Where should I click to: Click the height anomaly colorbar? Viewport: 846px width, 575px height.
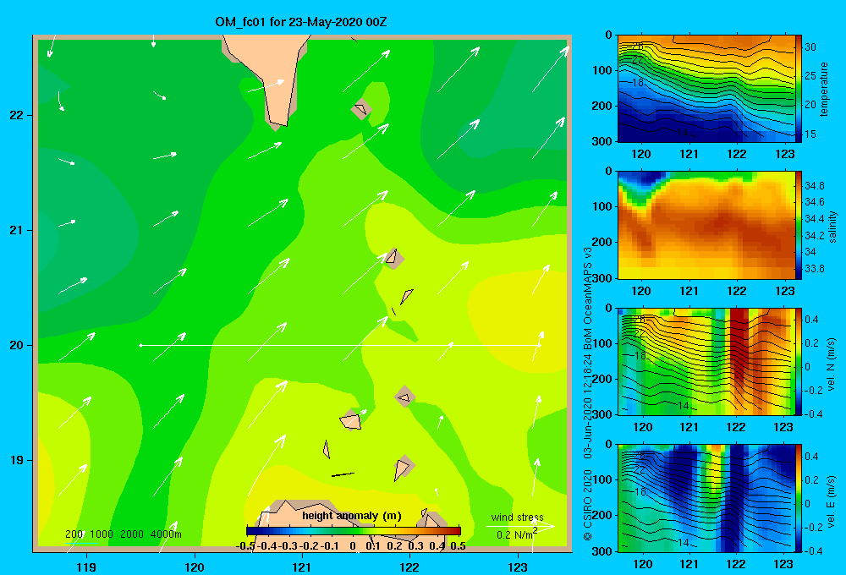pos(354,531)
